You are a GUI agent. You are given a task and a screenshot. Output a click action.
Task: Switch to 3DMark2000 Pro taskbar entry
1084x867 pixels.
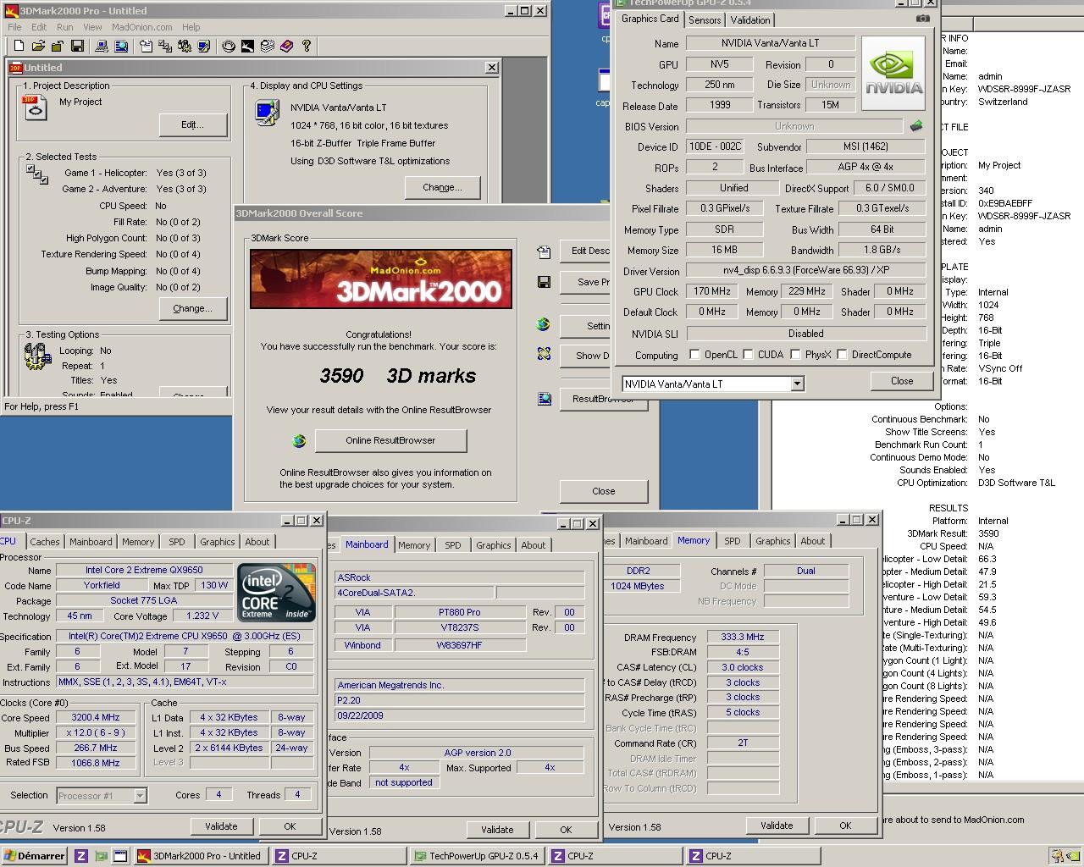click(x=201, y=856)
